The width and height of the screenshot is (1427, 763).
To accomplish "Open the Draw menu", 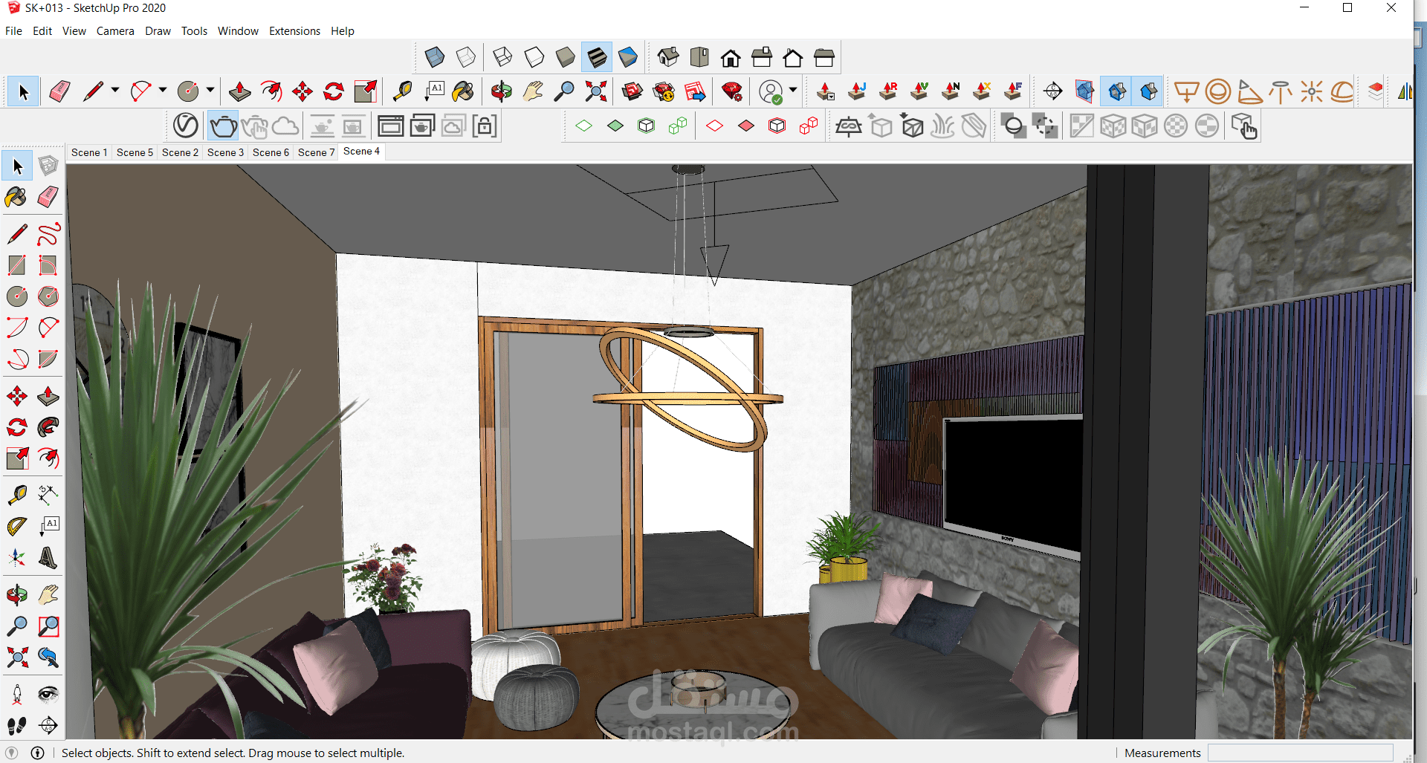I will tap(158, 31).
